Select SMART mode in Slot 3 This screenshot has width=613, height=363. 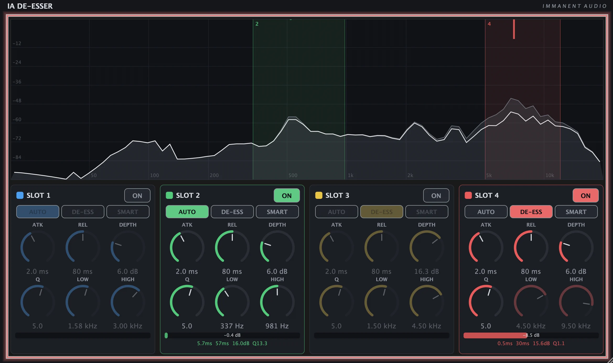pyautogui.click(x=427, y=212)
